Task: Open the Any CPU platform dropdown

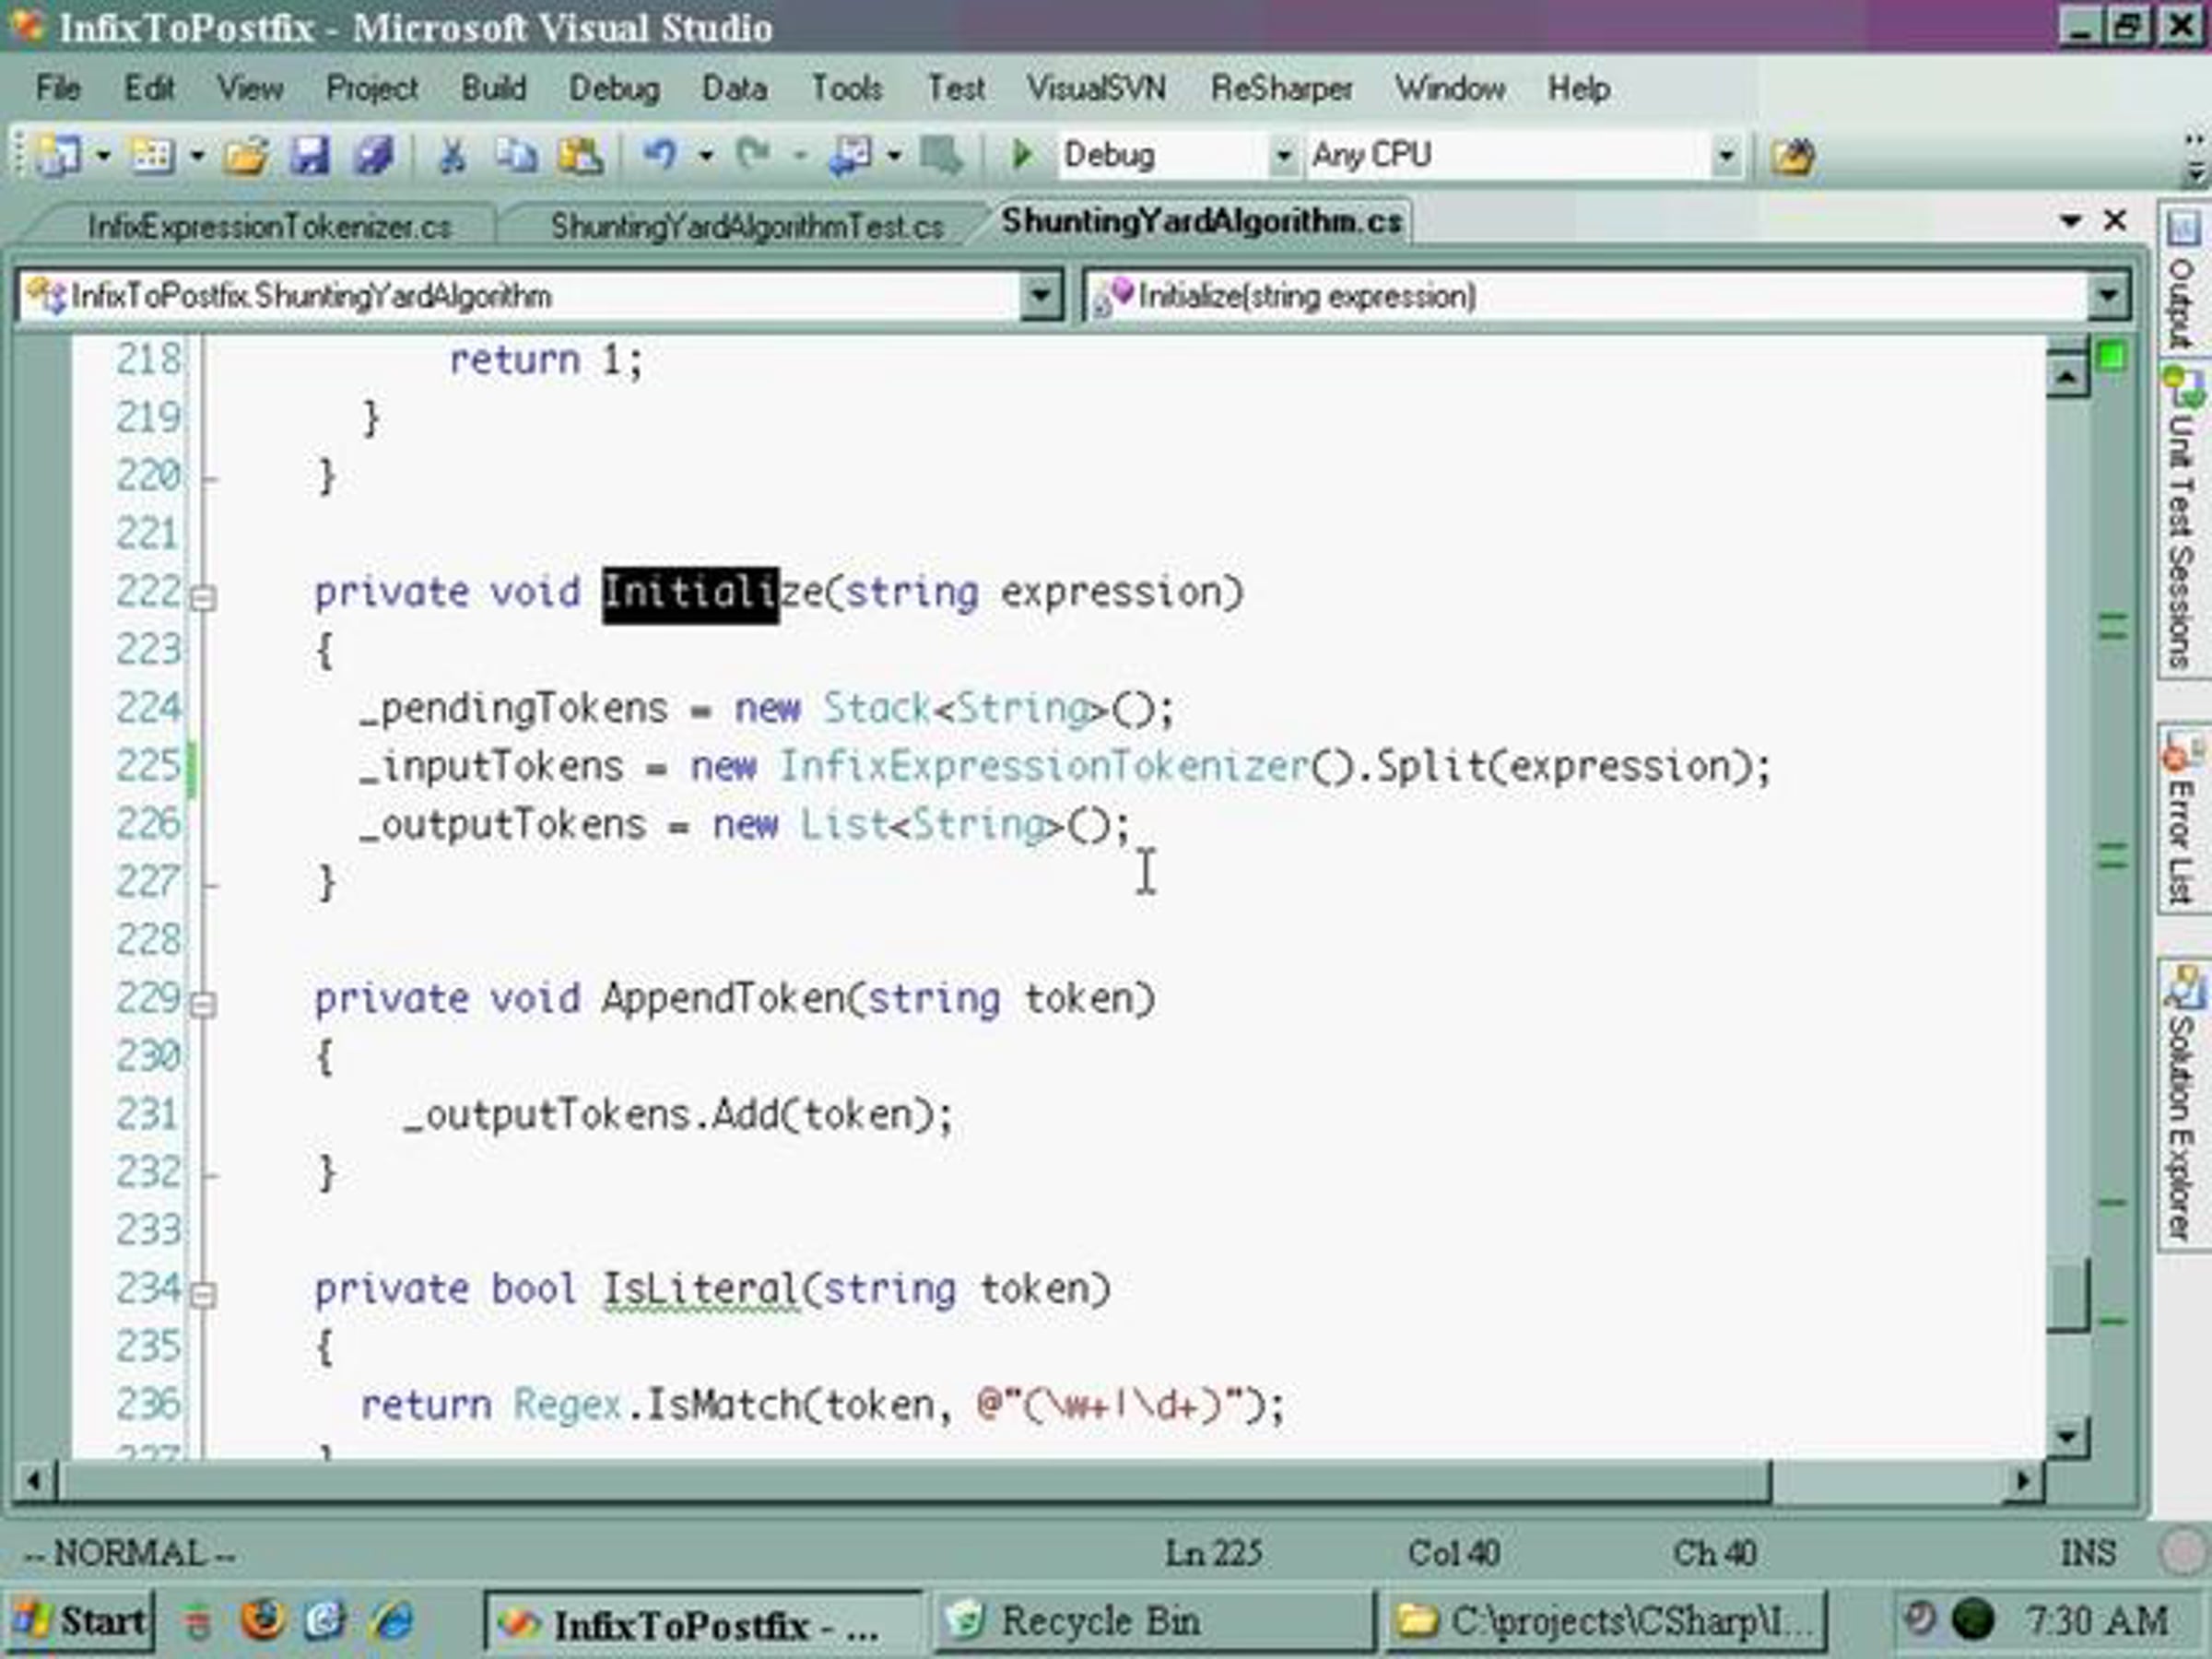Action: [x=1726, y=156]
